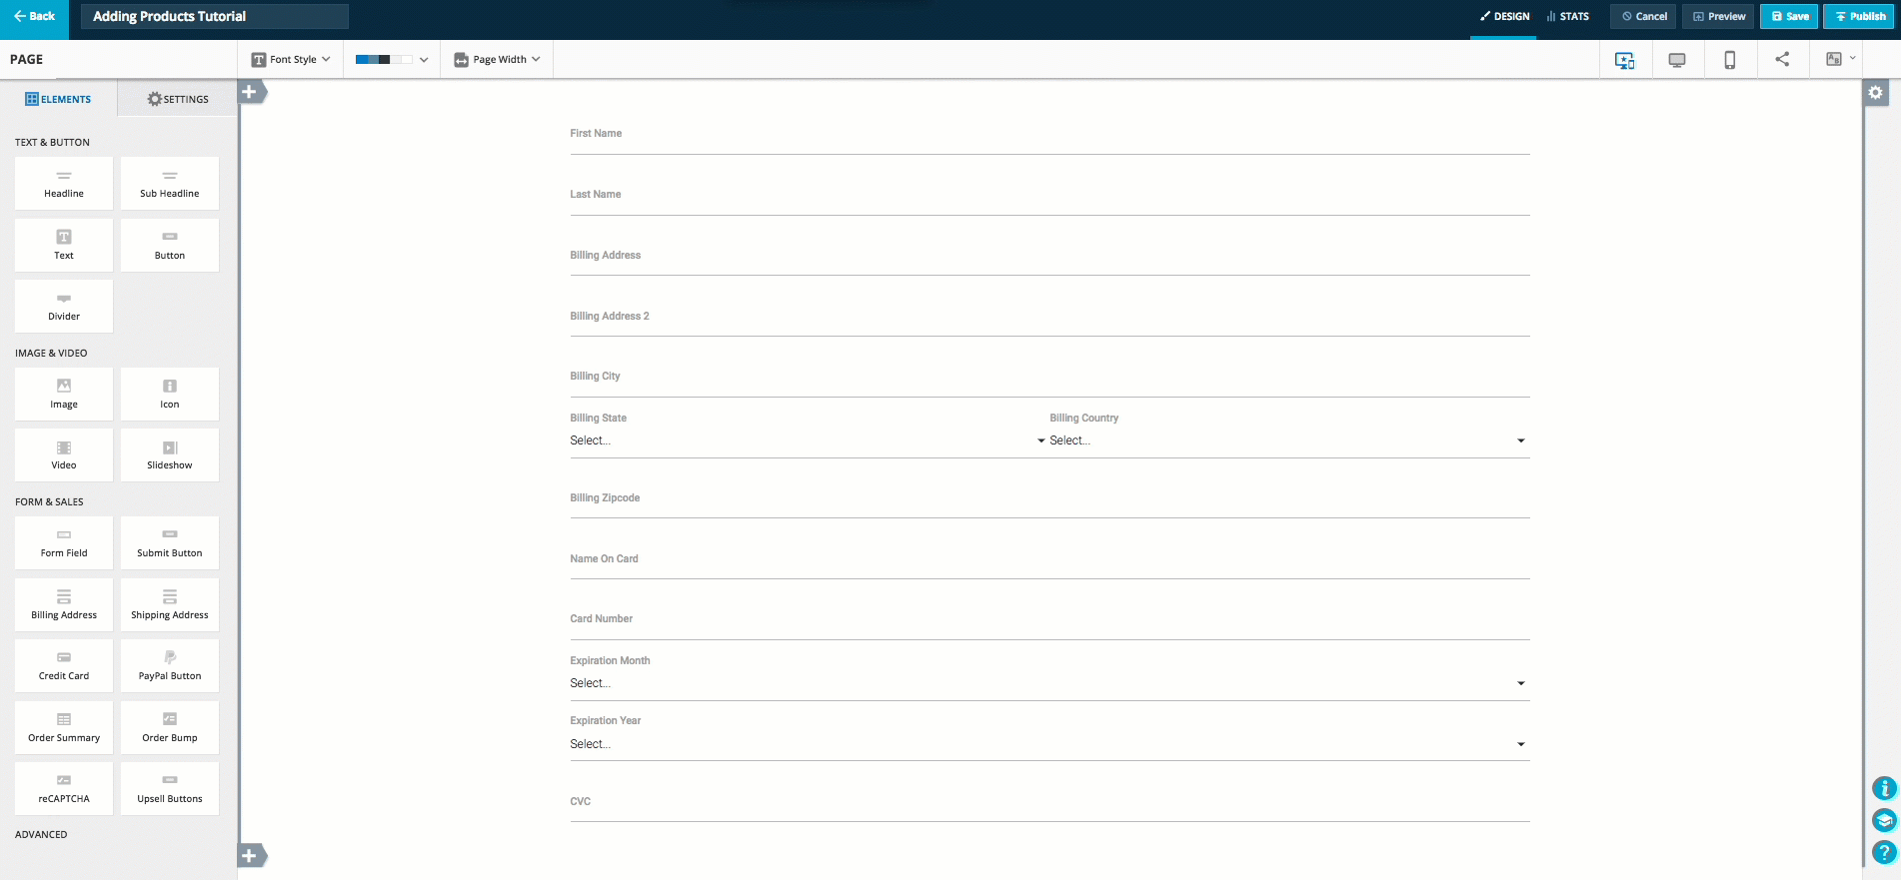This screenshot has width=1901, height=880.
Task: Switch to mobile phone preview icon
Action: click(1730, 60)
